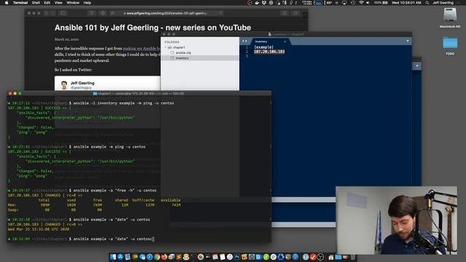Open the Terminal menu
The height and width of the screenshot is (262, 466).
(20, 3)
